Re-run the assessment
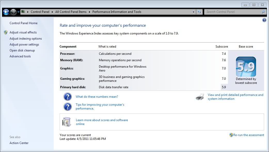The image size is (269, 152). point(249,135)
